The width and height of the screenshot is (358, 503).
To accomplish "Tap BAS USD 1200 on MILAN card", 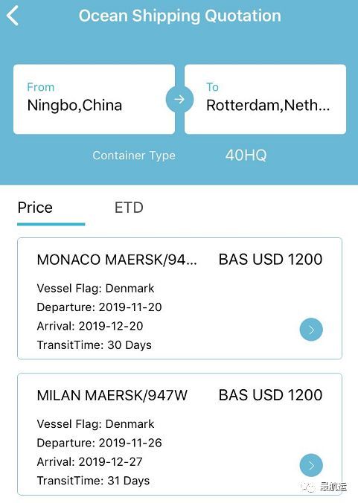I will pos(270,395).
